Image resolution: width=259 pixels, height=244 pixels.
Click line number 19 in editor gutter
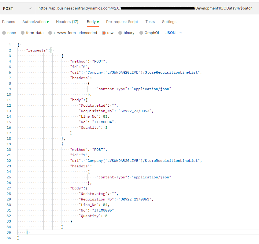click(9, 144)
